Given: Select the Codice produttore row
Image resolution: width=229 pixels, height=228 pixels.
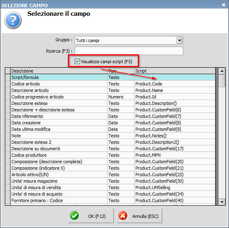Looking at the screenshot, I should coord(113,155).
